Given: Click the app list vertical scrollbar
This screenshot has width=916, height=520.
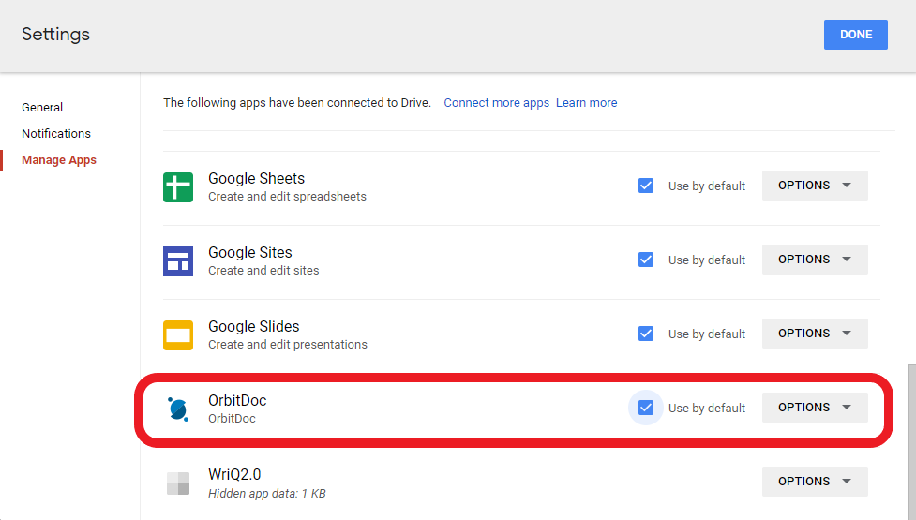Looking at the screenshot, I should (912, 442).
